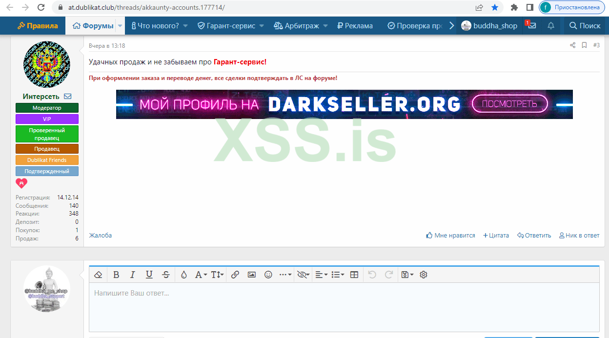This screenshot has width=609, height=338.
Task: Click the address bar URL
Action: [146, 7]
